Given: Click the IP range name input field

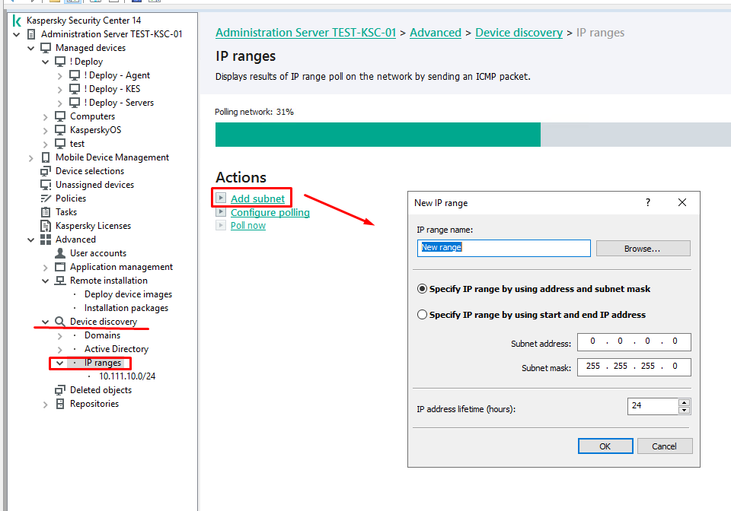Looking at the screenshot, I should 503,248.
